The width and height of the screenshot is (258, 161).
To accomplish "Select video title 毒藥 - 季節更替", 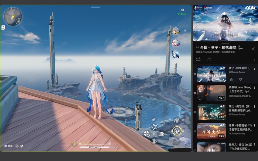I will (240, 128).
